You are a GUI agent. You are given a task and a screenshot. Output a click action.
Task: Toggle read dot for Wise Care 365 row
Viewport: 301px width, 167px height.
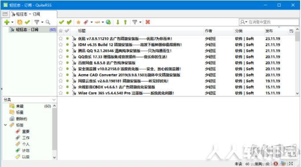click(x=67, y=93)
